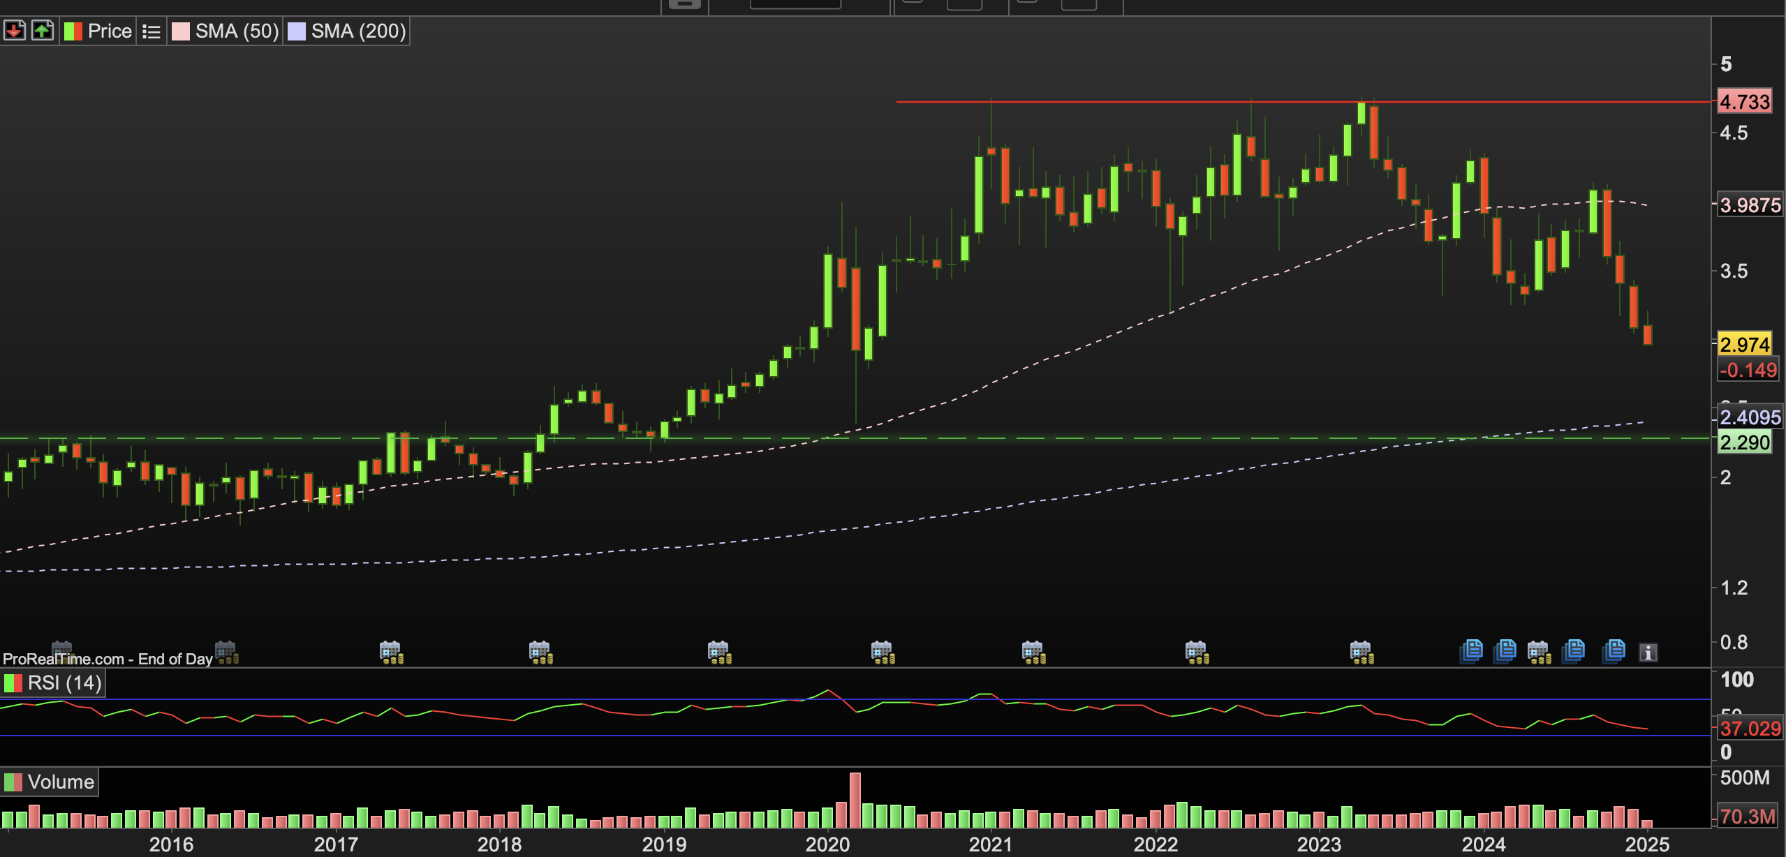Select the red 4.733 resistance price label
The height and width of the screenshot is (857, 1786).
click(1744, 102)
